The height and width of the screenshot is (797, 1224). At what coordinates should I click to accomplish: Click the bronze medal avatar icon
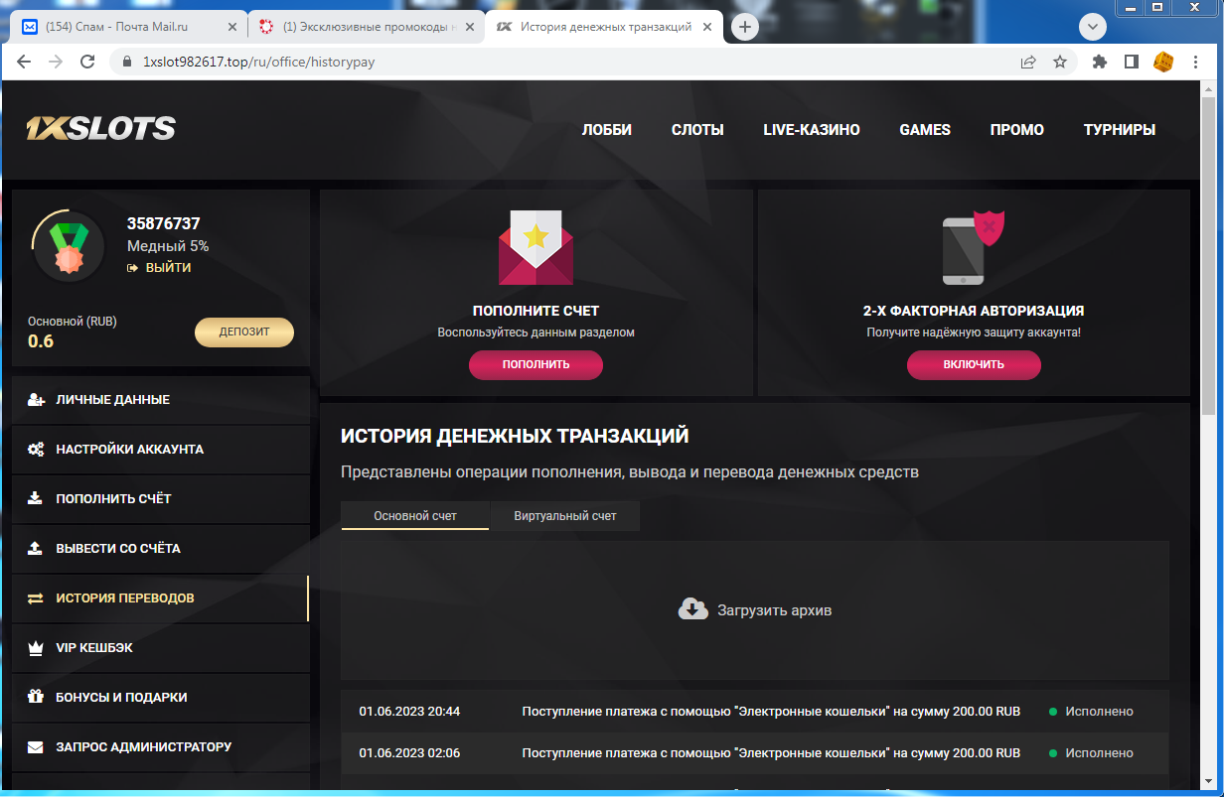pos(69,247)
